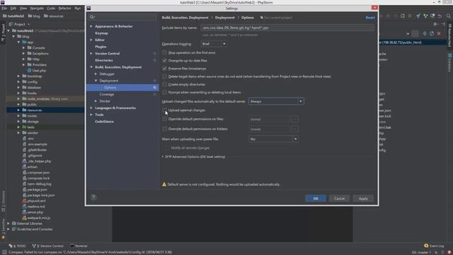Click the red X icon in Remote Host panel
The height and width of the screenshot is (255, 453).
439,33
